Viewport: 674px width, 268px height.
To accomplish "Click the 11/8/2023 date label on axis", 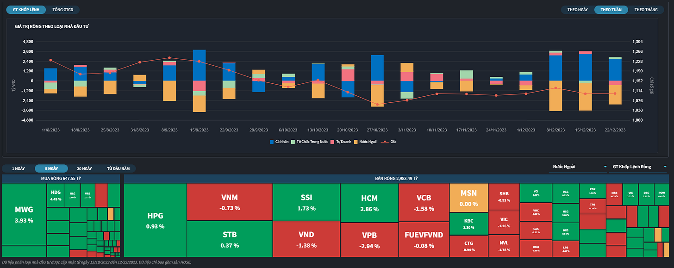I will pyautogui.click(x=50, y=130).
